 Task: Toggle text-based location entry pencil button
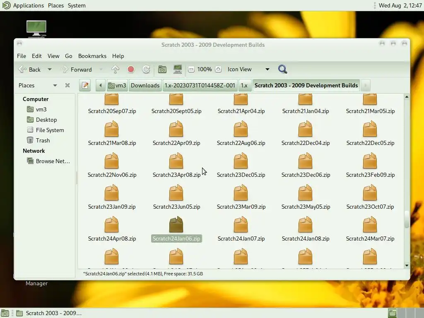point(85,85)
